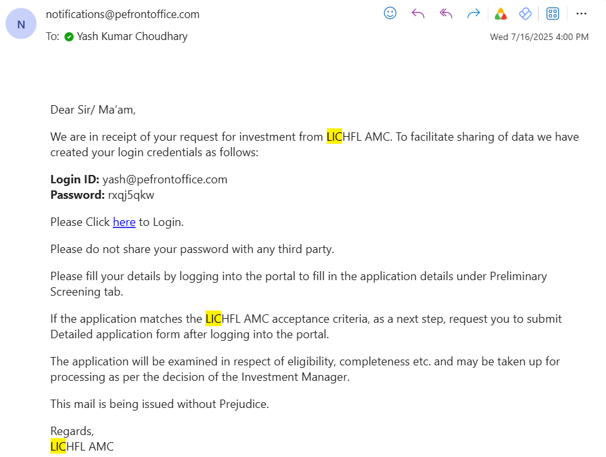The image size is (606, 457).
Task: Click the password text rxqj5qkw
Action: 131,195
